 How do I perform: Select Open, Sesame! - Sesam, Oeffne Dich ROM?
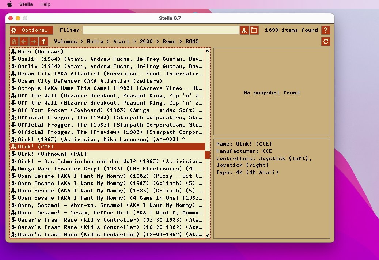[107, 212]
